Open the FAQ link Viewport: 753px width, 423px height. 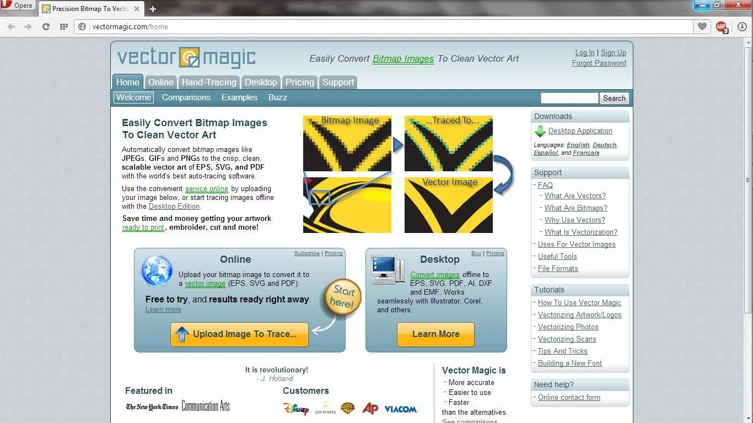point(545,186)
